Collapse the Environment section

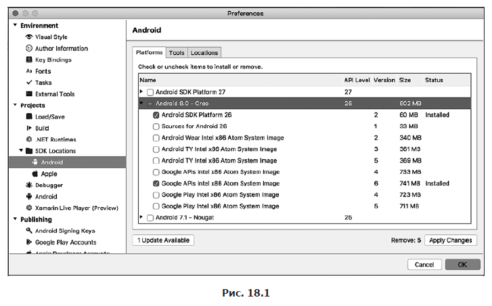click(15, 25)
